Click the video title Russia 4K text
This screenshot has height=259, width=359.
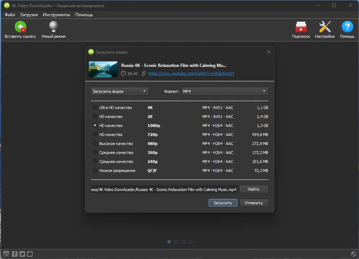(x=174, y=65)
